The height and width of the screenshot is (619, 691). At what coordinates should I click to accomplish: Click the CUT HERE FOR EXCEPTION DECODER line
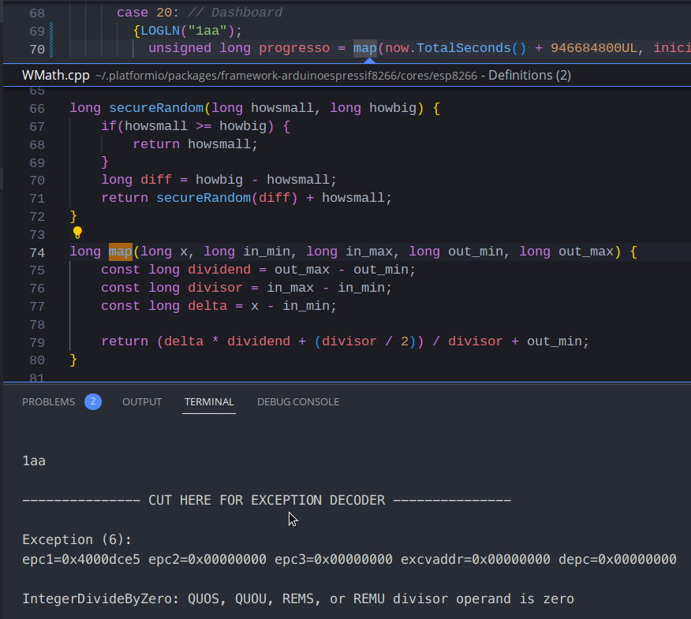pyautogui.click(x=267, y=500)
